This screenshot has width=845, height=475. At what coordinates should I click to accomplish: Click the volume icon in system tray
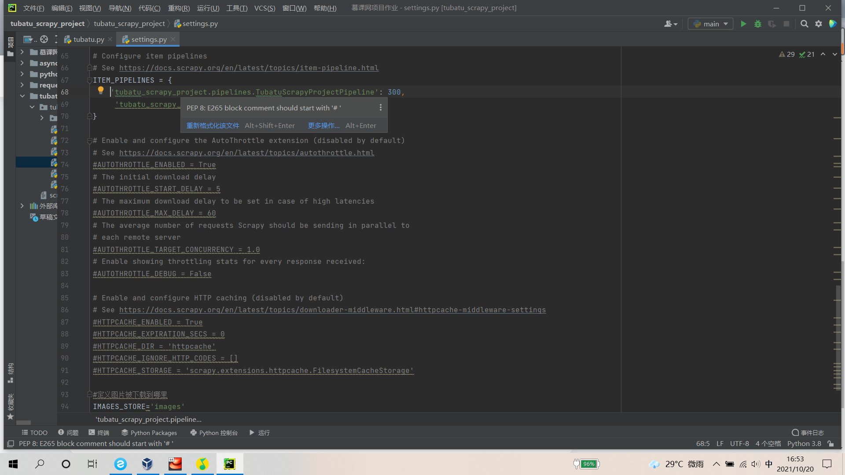[755, 464]
